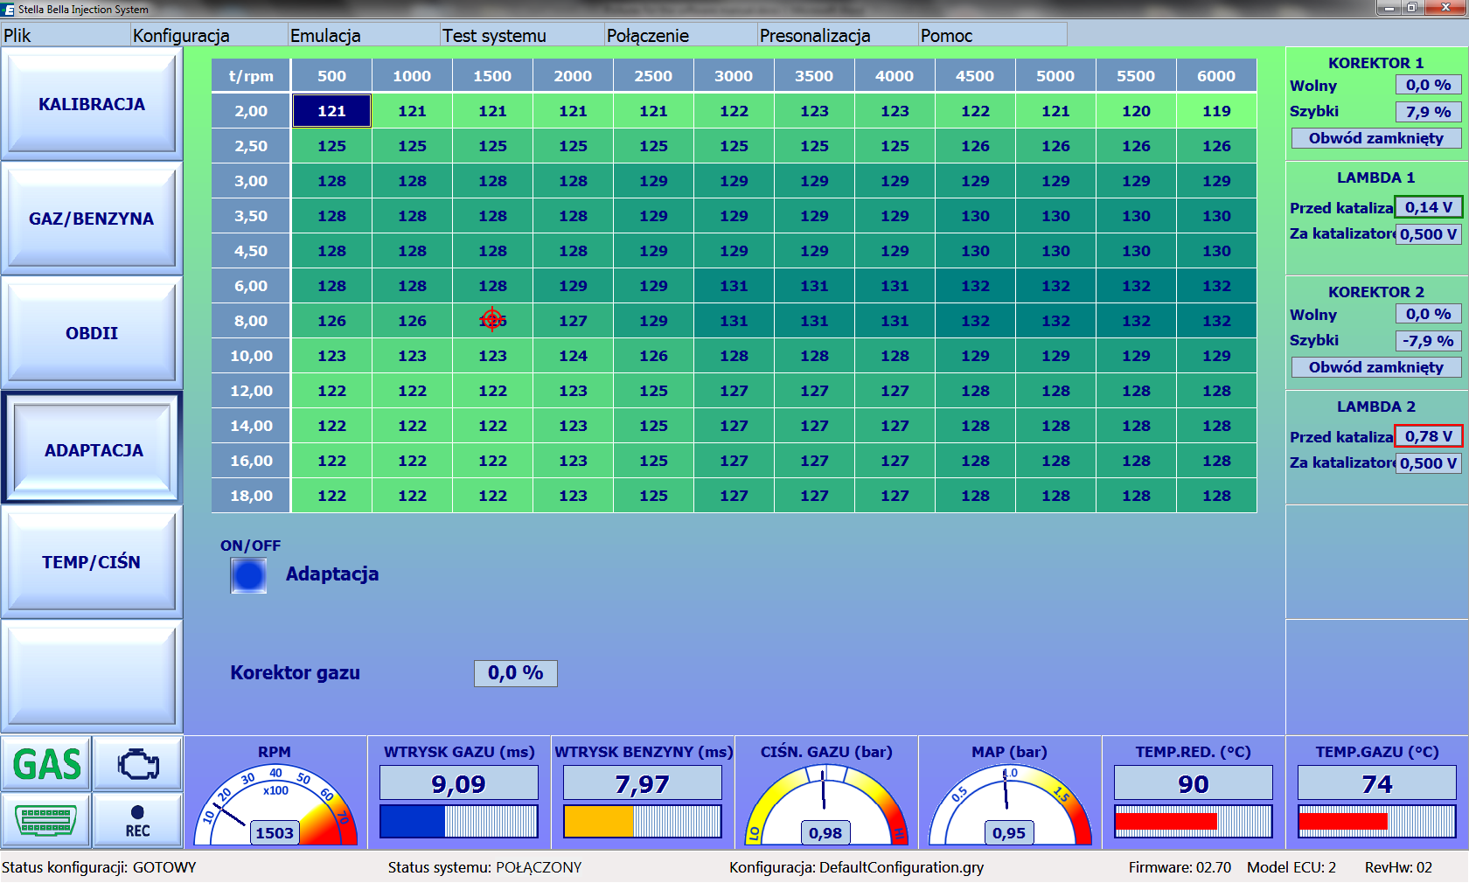Toggle the Adaptacja ON/OFF switch

249,575
